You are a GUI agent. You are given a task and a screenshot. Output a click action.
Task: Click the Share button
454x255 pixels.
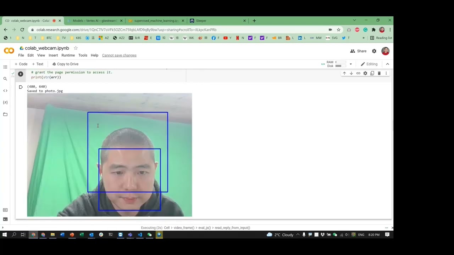click(x=358, y=51)
